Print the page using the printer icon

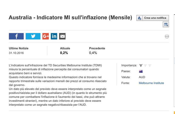tap(167, 36)
